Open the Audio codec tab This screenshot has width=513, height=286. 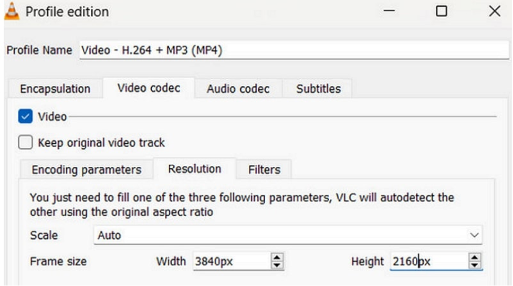tap(238, 89)
